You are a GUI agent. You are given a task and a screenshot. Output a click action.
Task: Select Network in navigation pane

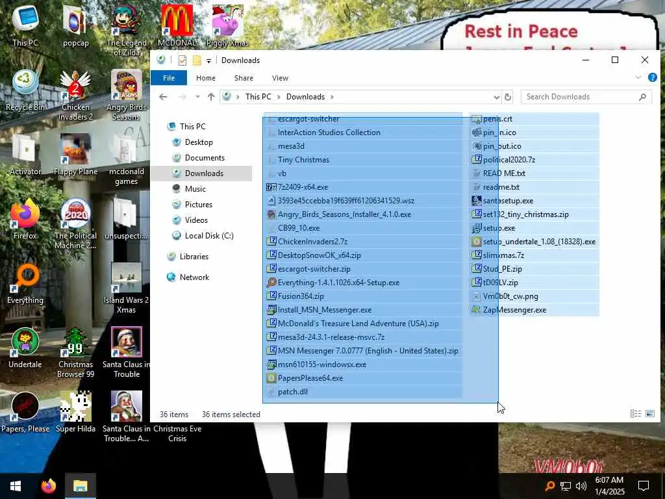194,277
